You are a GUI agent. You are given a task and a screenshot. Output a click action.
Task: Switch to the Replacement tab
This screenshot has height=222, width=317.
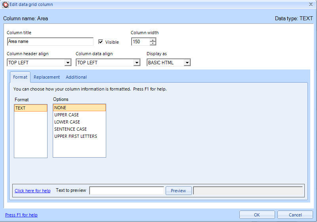[x=47, y=77]
